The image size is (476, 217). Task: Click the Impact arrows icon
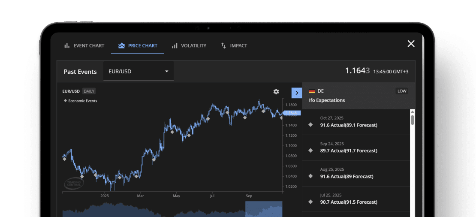click(x=223, y=45)
